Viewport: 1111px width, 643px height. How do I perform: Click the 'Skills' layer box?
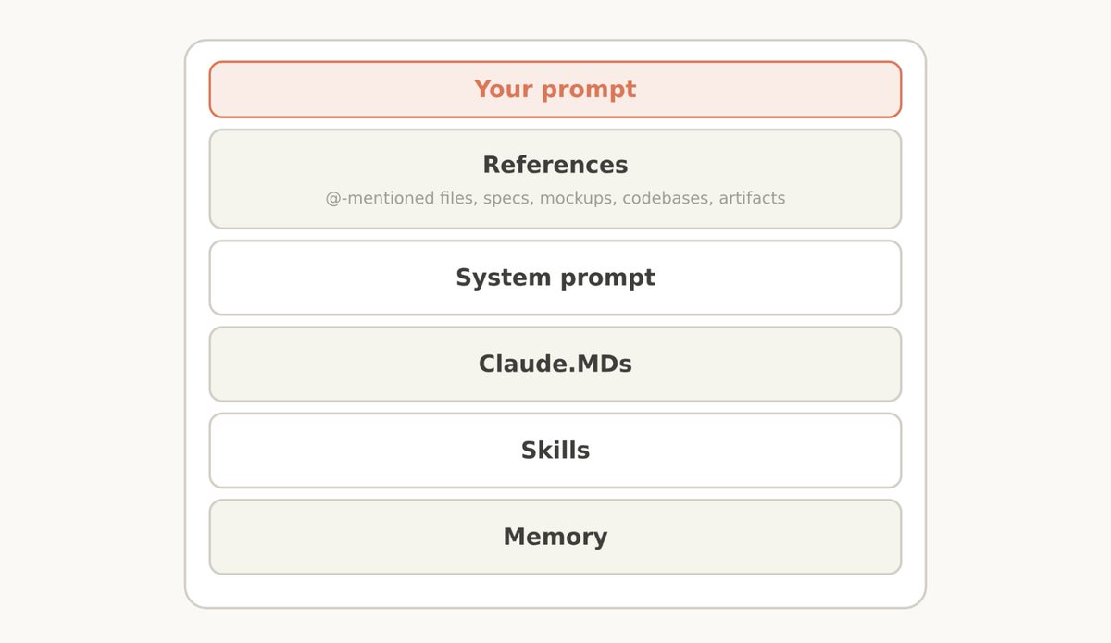point(555,451)
